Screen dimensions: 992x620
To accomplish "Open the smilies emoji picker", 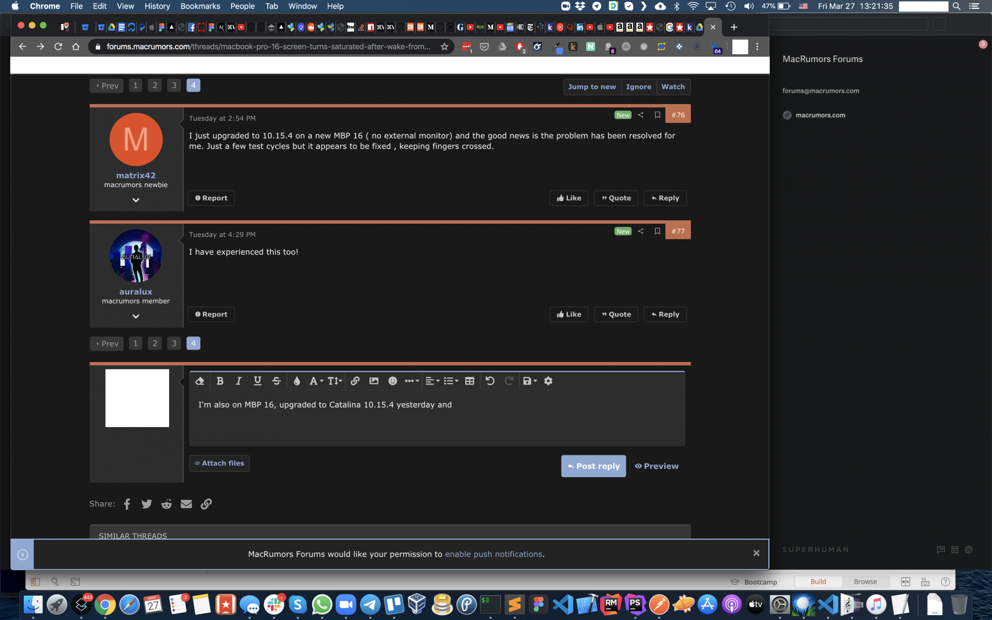I will [393, 381].
